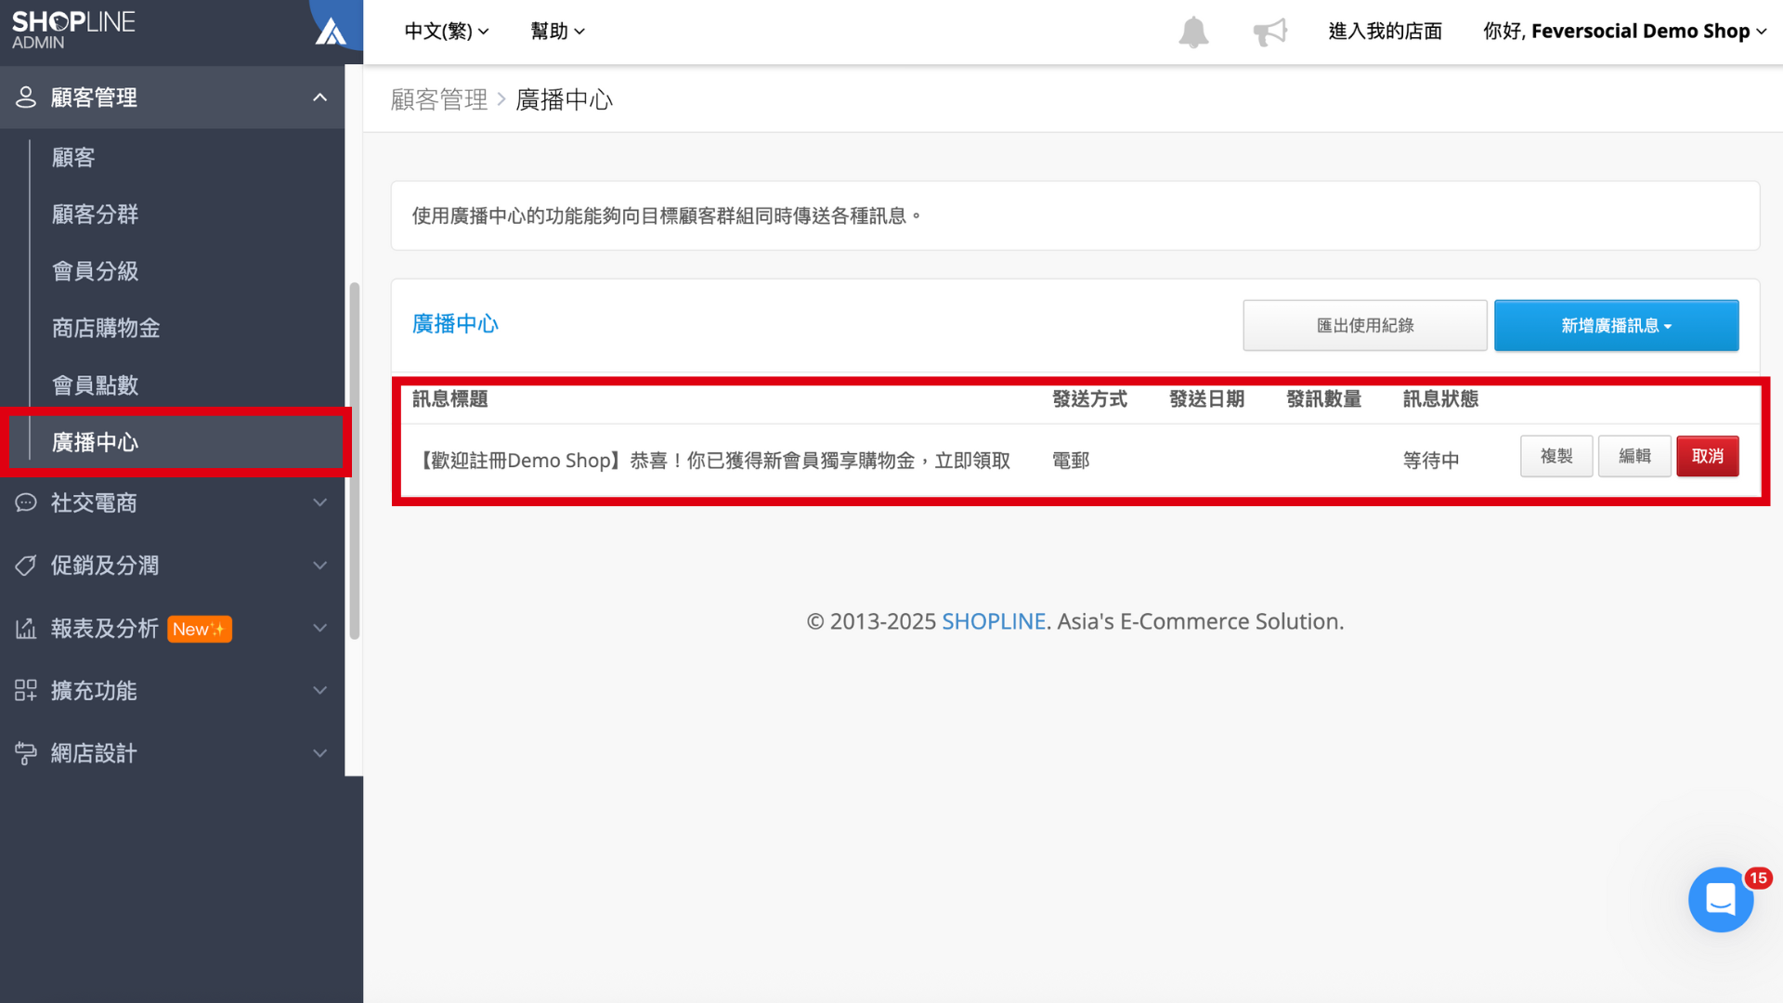Click the SHOPLINE triangle logo icon
The height and width of the screenshot is (1003, 1783).
tap(331, 33)
